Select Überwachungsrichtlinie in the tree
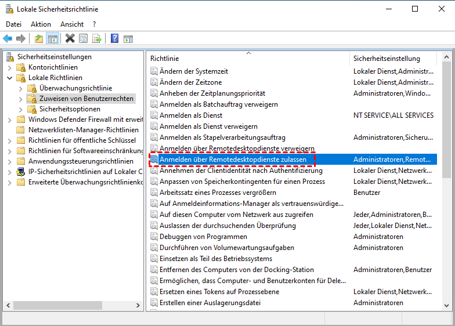Screen dimensions: 455x326 (75, 88)
